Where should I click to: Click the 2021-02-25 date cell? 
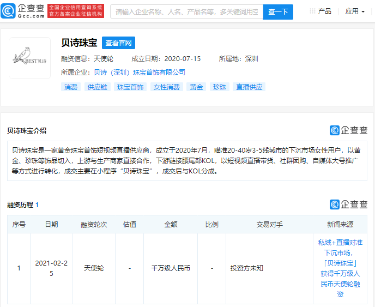51,268
